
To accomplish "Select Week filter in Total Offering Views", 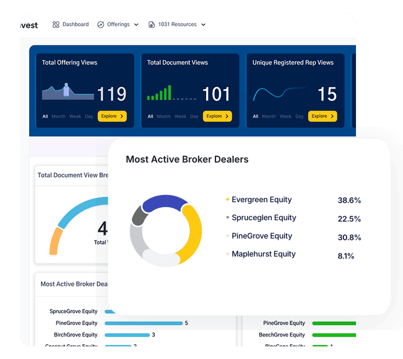I will click(x=75, y=116).
